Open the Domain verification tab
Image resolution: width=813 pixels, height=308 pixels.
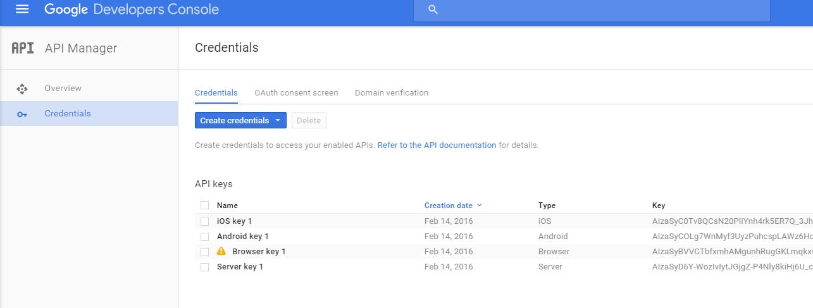(392, 92)
